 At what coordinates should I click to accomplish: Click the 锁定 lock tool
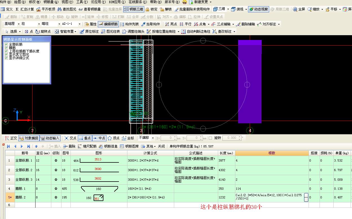[x=152, y=9]
